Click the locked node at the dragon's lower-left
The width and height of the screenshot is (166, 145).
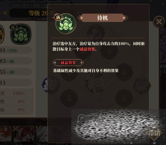click(69, 98)
